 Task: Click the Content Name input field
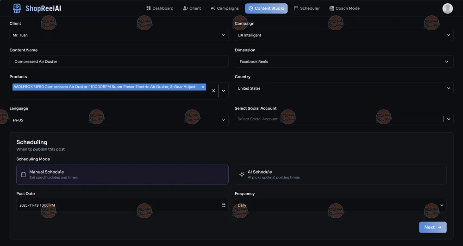(119, 61)
